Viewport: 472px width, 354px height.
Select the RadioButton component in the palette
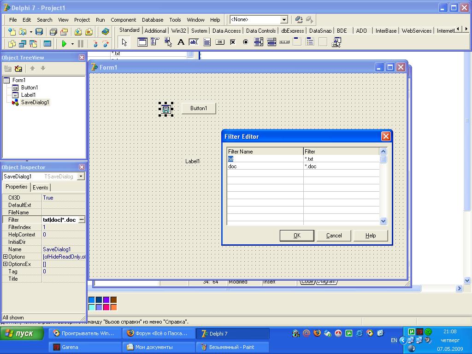(x=246, y=42)
